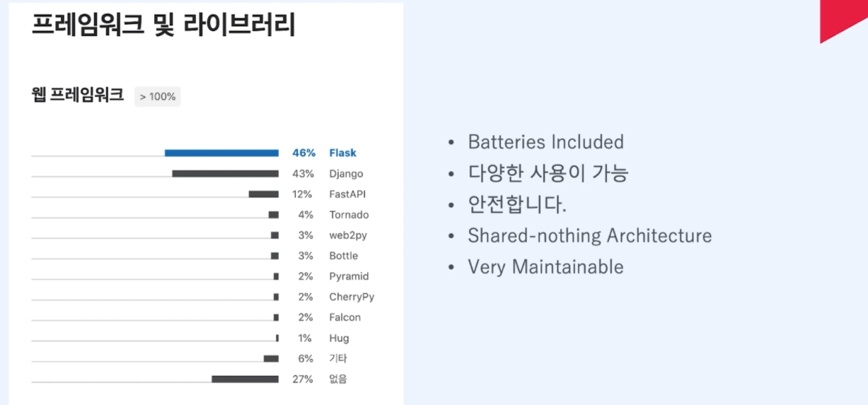
Task: Select the Hug label in chart
Action: [339, 339]
